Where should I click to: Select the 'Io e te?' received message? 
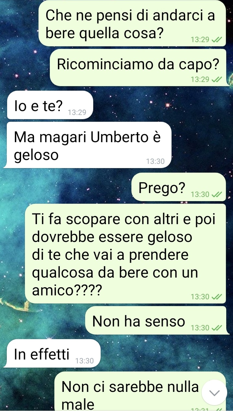[50, 105]
